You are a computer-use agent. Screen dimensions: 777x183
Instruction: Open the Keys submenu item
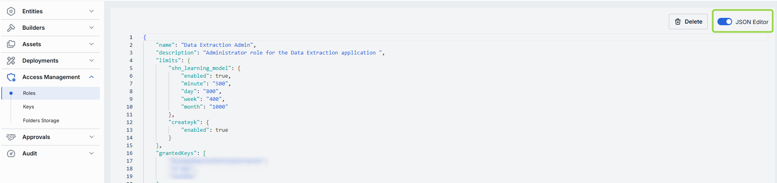tap(28, 107)
